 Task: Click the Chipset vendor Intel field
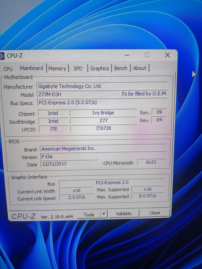[53, 113]
